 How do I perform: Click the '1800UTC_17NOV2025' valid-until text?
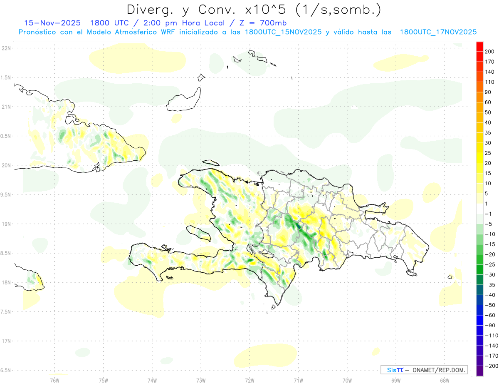pos(438,32)
